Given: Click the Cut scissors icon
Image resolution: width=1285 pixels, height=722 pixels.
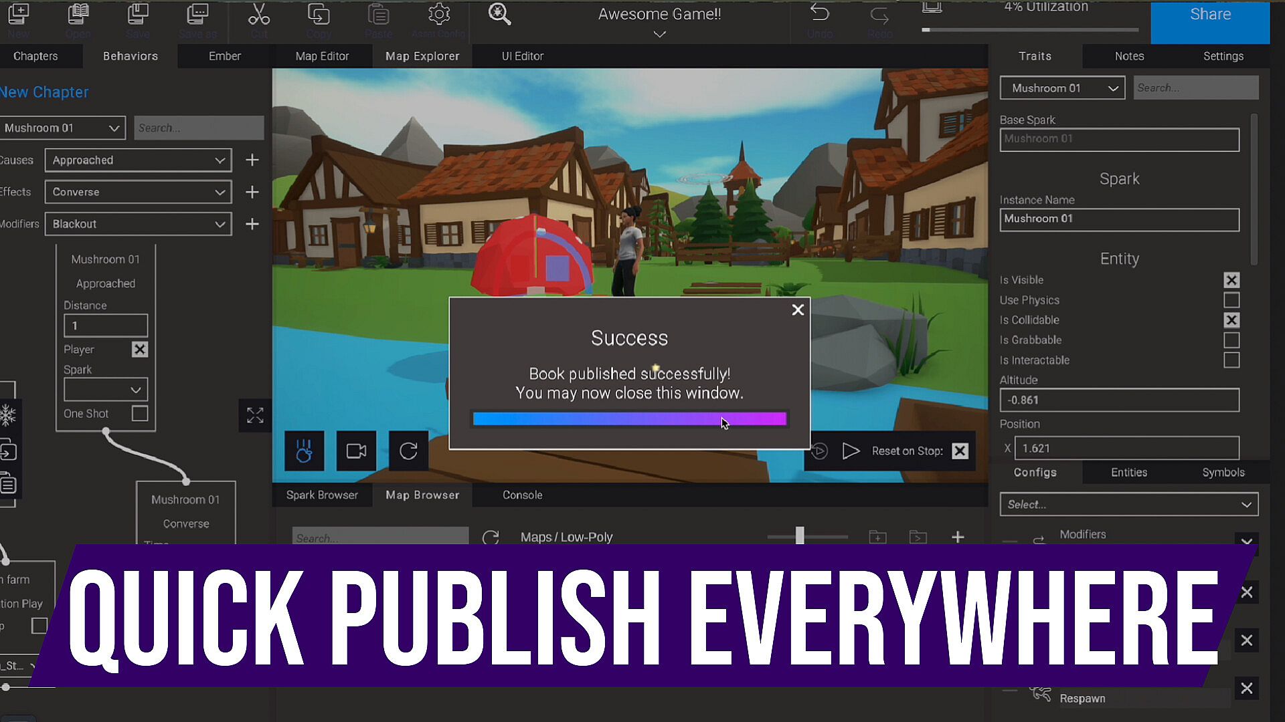Looking at the screenshot, I should [258, 15].
